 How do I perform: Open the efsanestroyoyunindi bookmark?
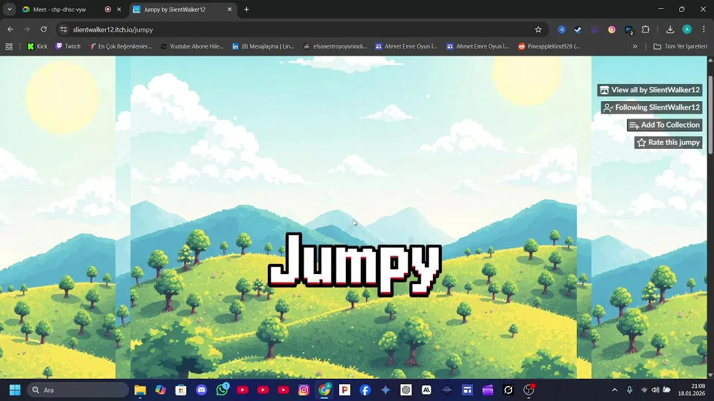[335, 47]
